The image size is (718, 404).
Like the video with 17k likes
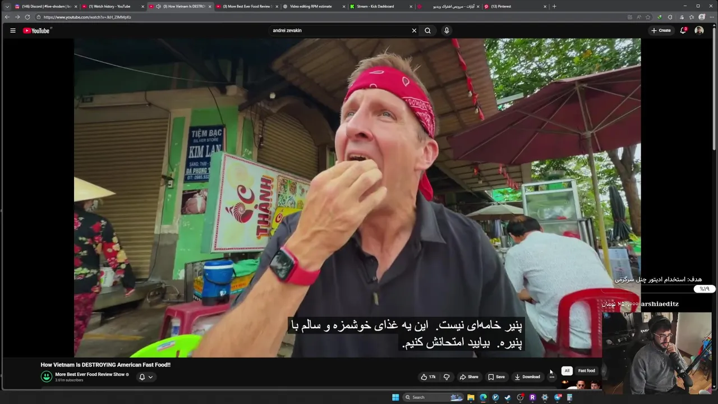coord(428,377)
